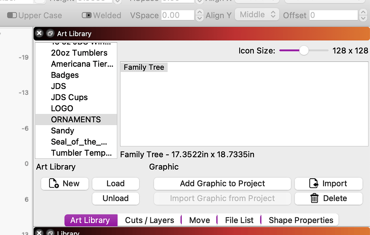370x235 pixels.
Task: Open the Align Y Middle dropdown
Action: 257,14
